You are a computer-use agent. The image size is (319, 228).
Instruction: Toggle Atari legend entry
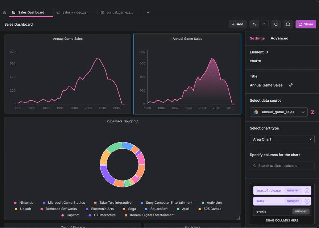tap(183, 209)
